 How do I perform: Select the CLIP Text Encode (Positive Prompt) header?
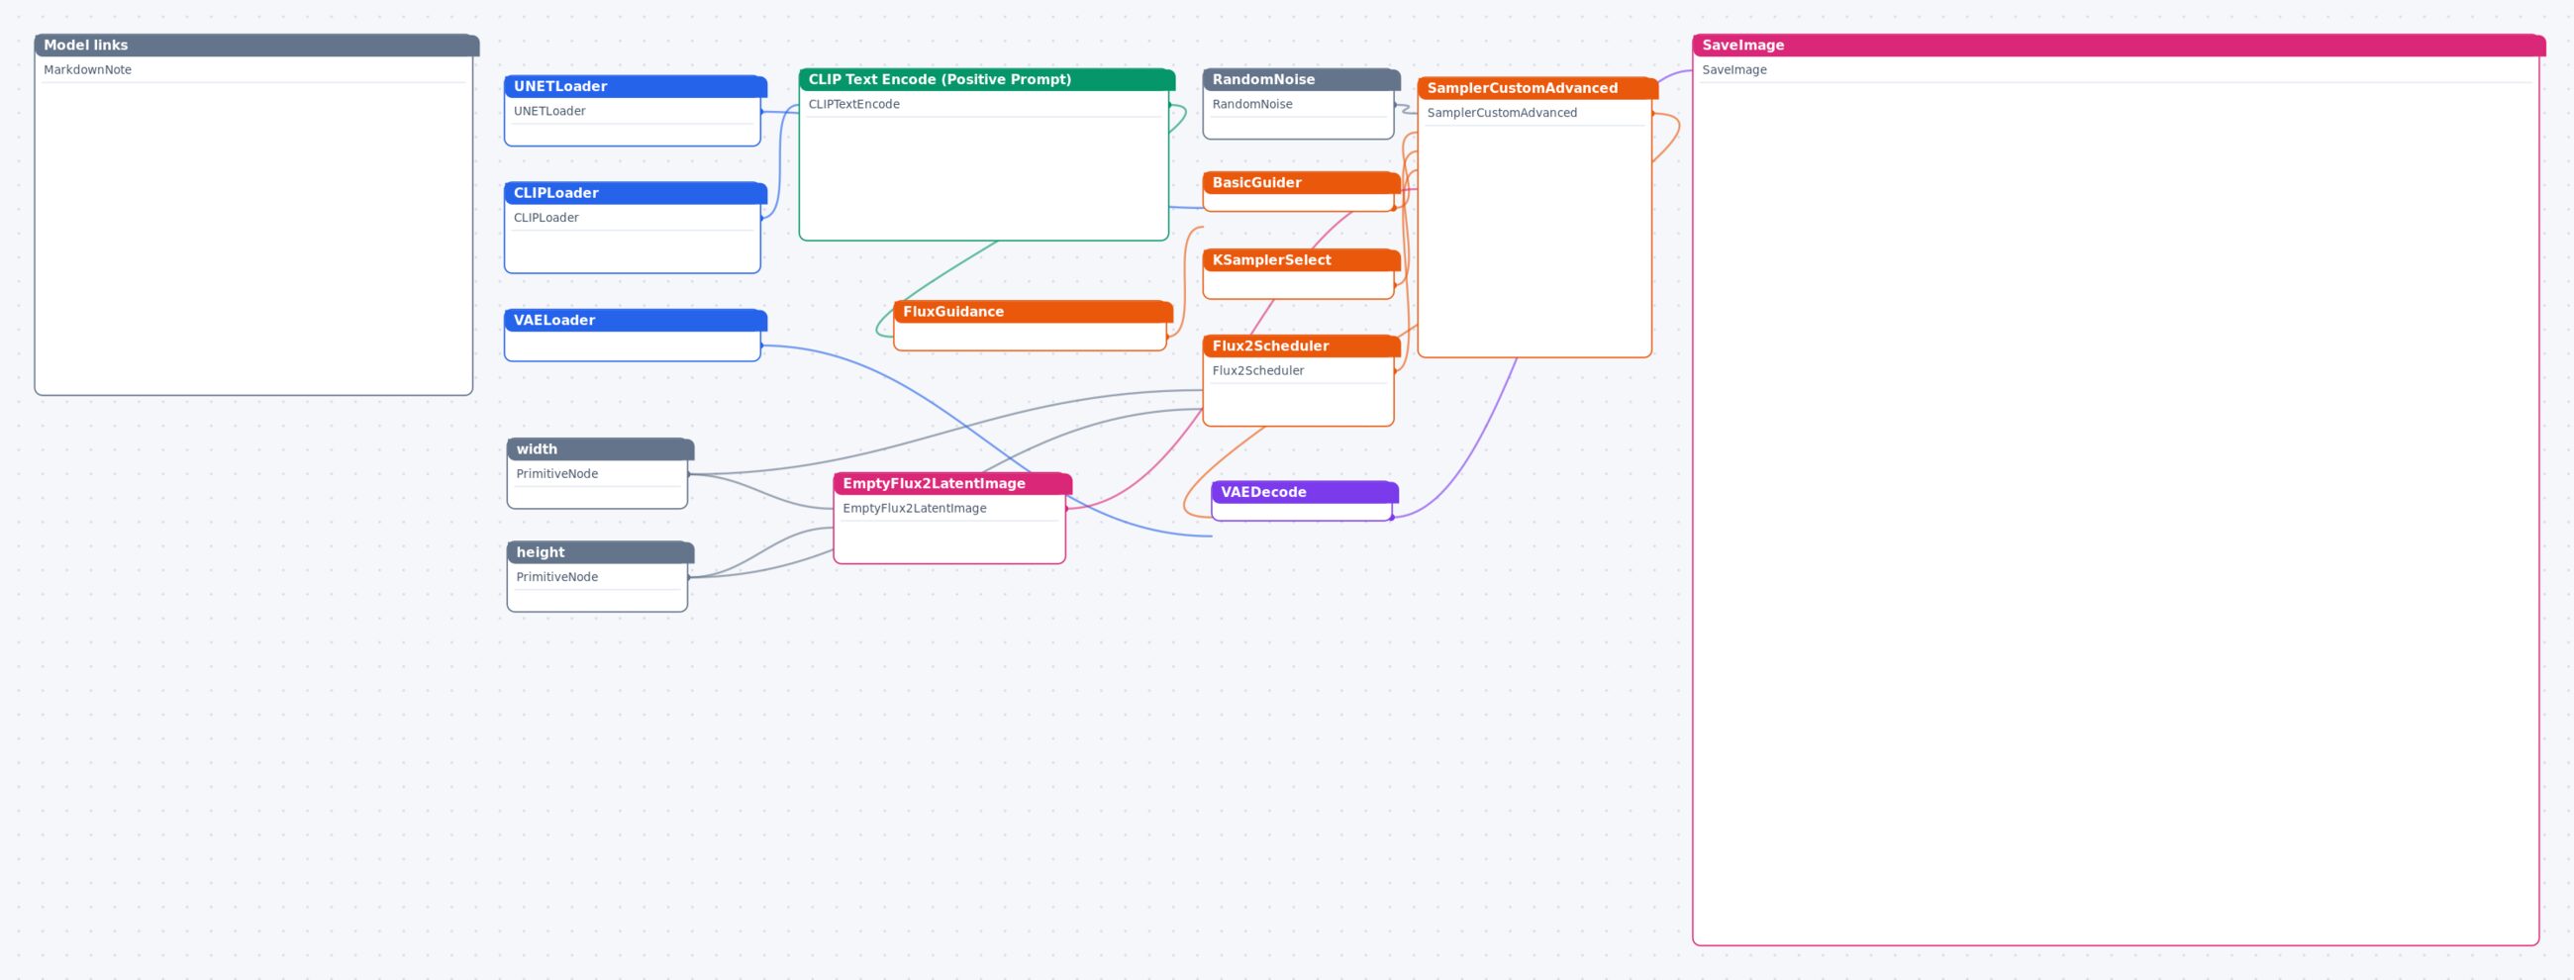[987, 80]
